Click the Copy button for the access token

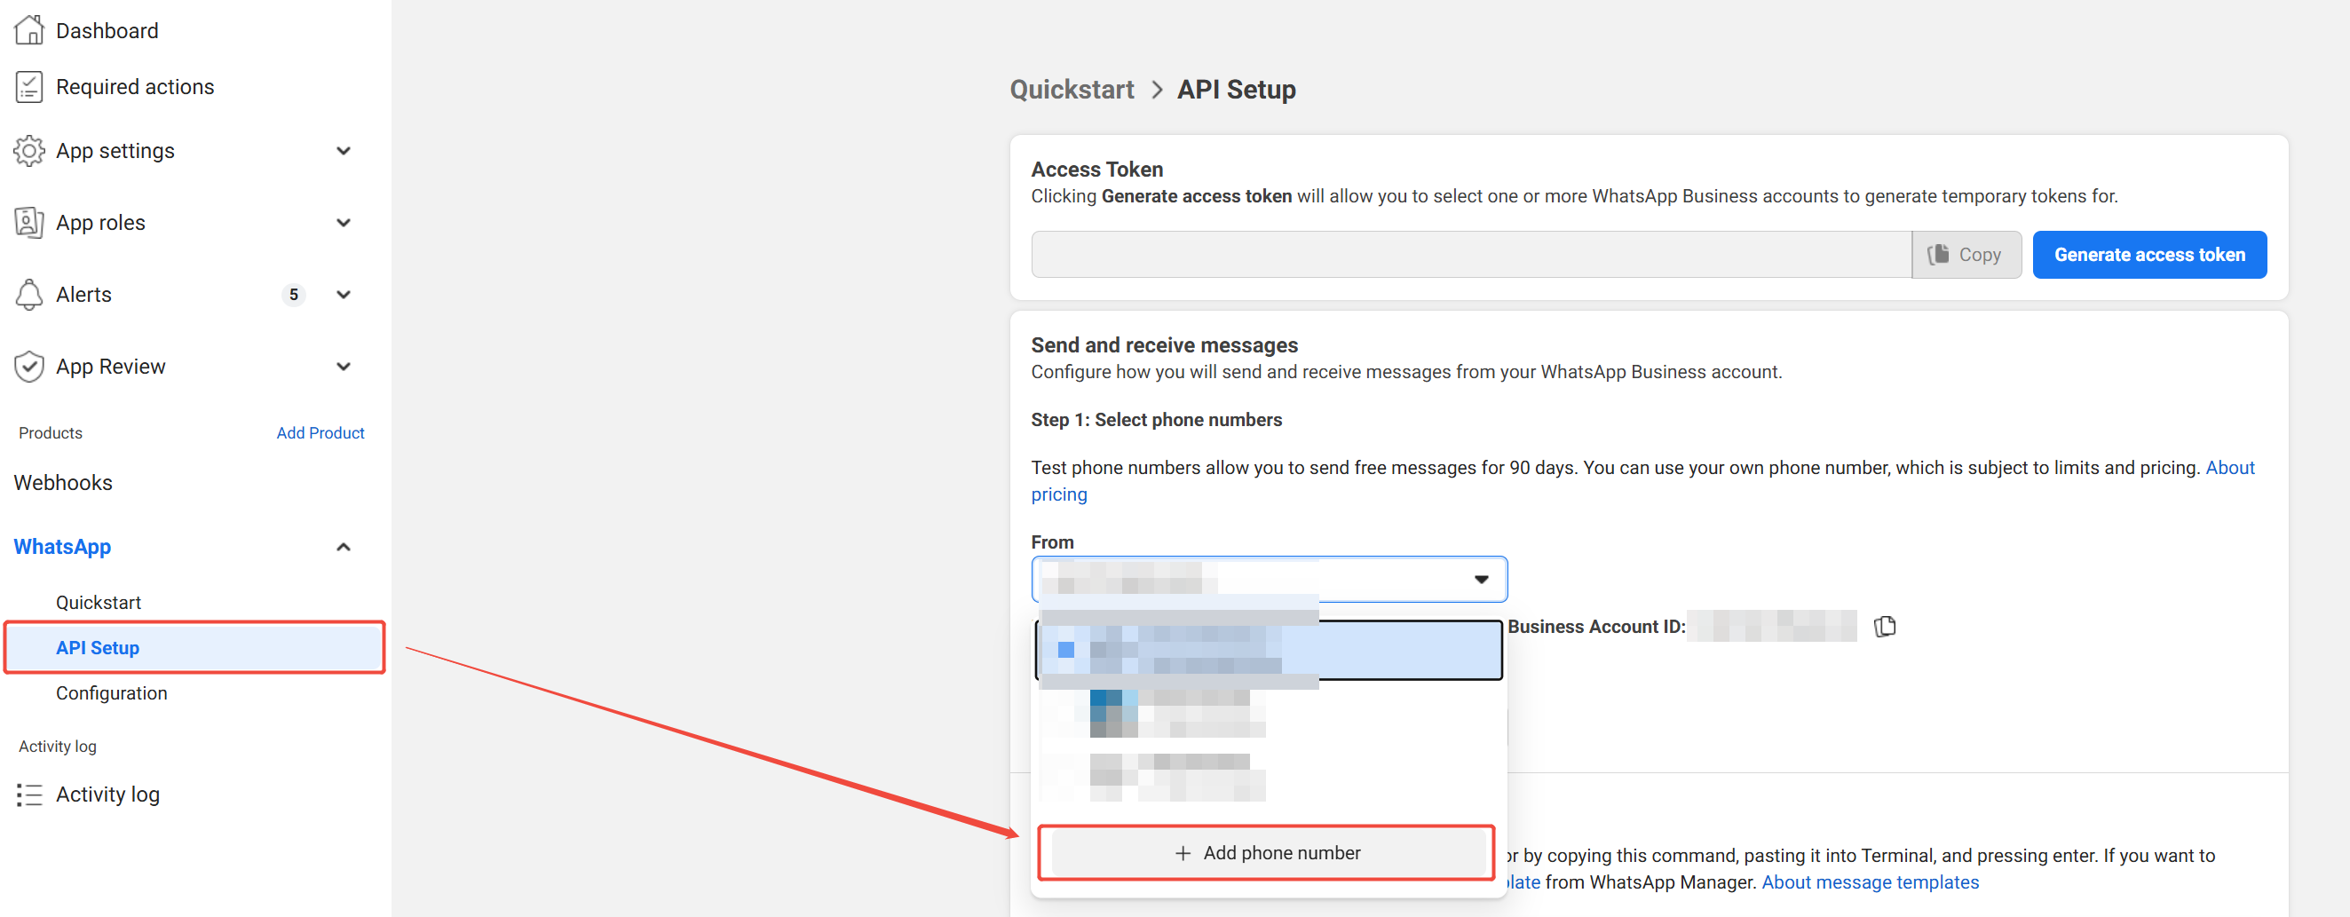(1966, 255)
